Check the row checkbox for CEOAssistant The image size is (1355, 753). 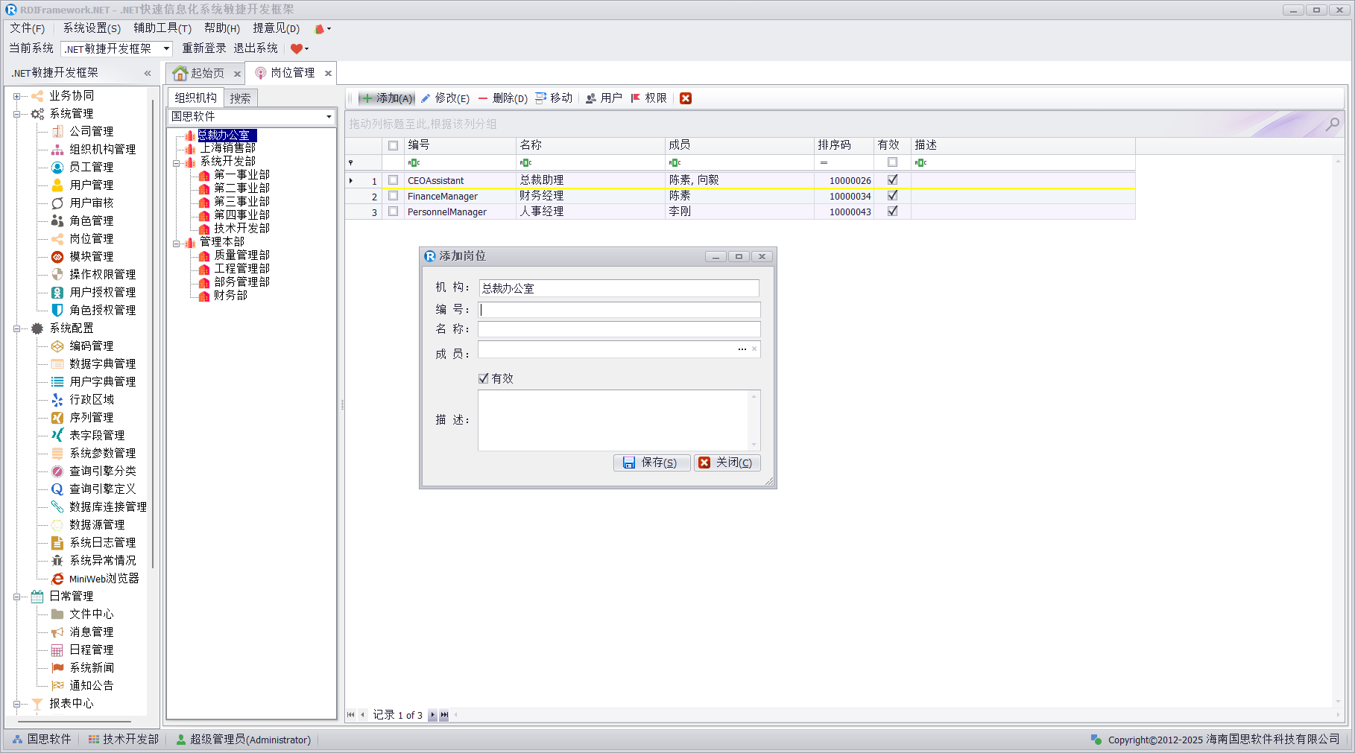(x=394, y=180)
